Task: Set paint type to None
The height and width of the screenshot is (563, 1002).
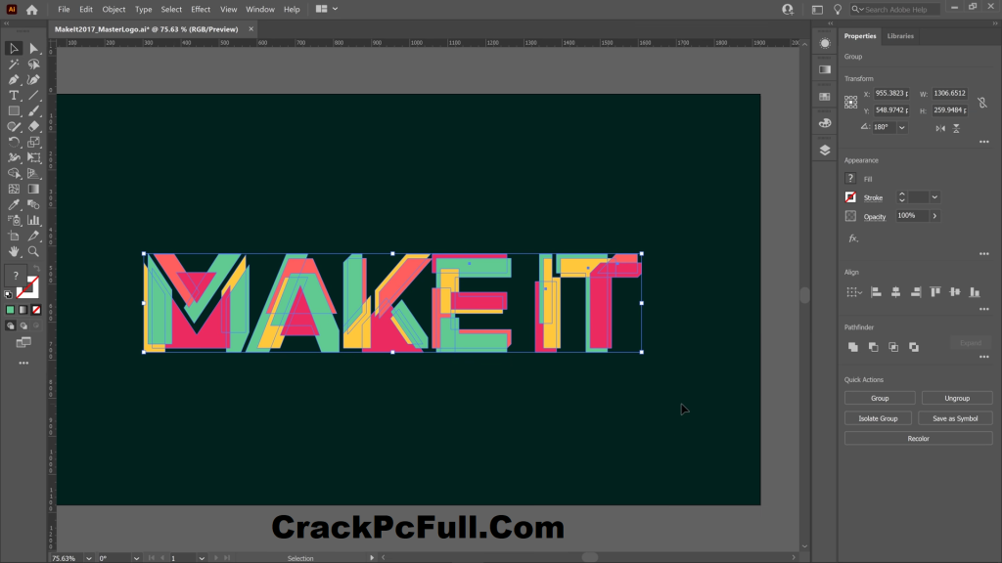Action: 36,310
